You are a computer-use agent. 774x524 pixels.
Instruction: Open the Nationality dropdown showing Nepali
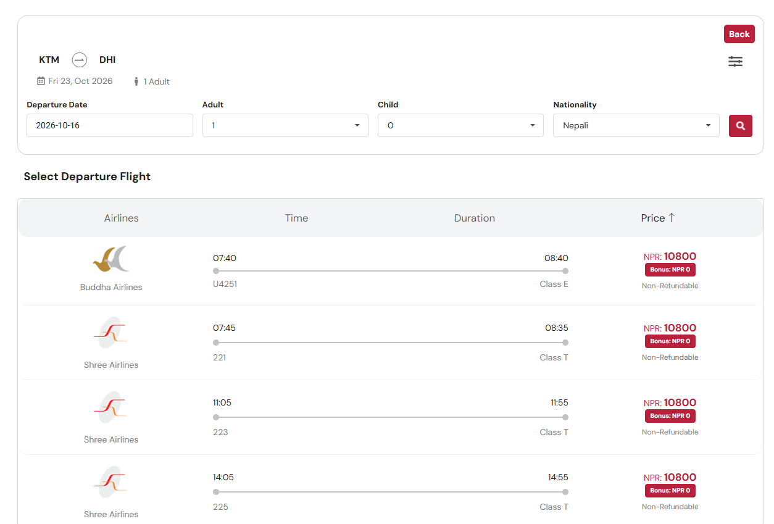point(636,125)
